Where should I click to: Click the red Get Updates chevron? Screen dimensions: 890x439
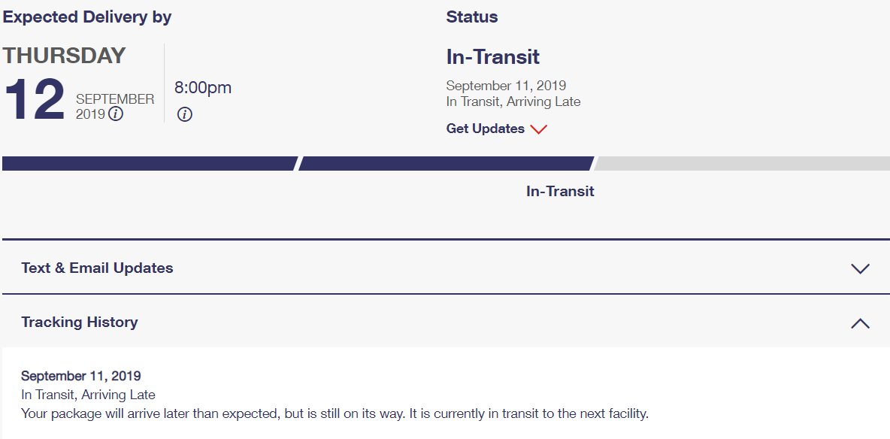pos(538,129)
